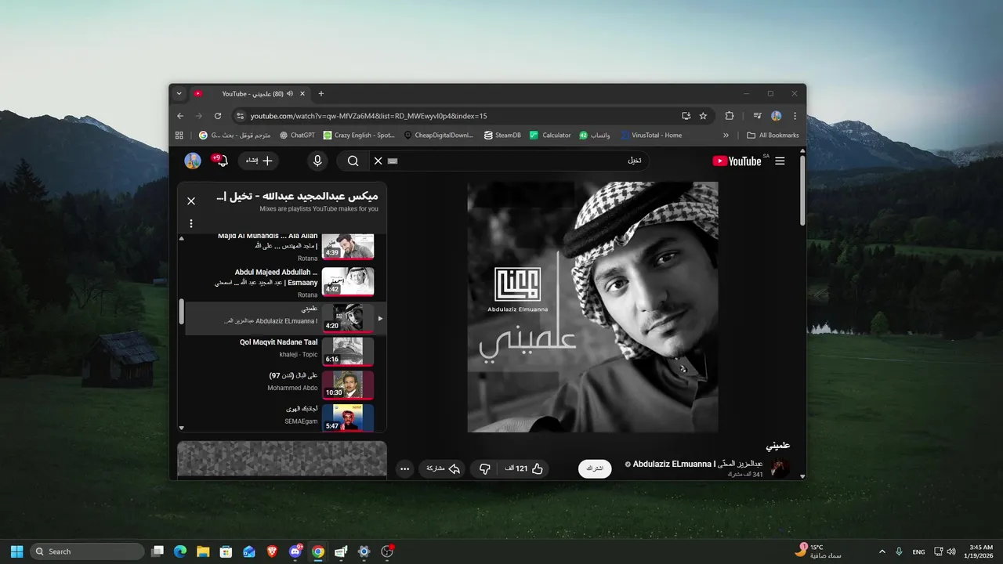The image size is (1003, 564).
Task: Select Qol Maqvit Nadane Taal title
Action: tap(279, 342)
